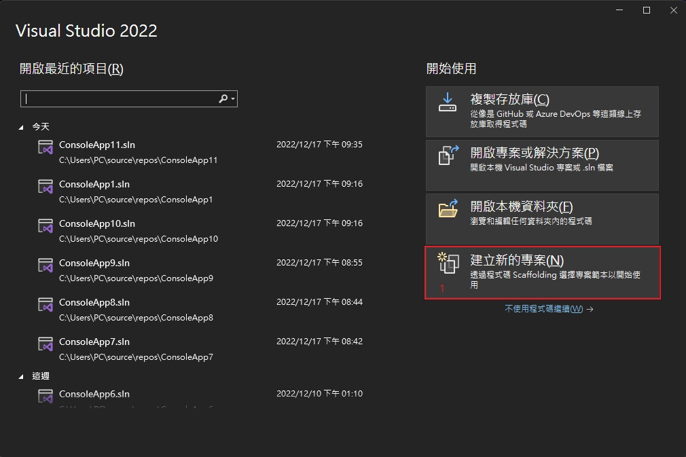The image size is (686, 457).
Task: Choose 開啟專案或解決方案(P)
Action: click(542, 165)
